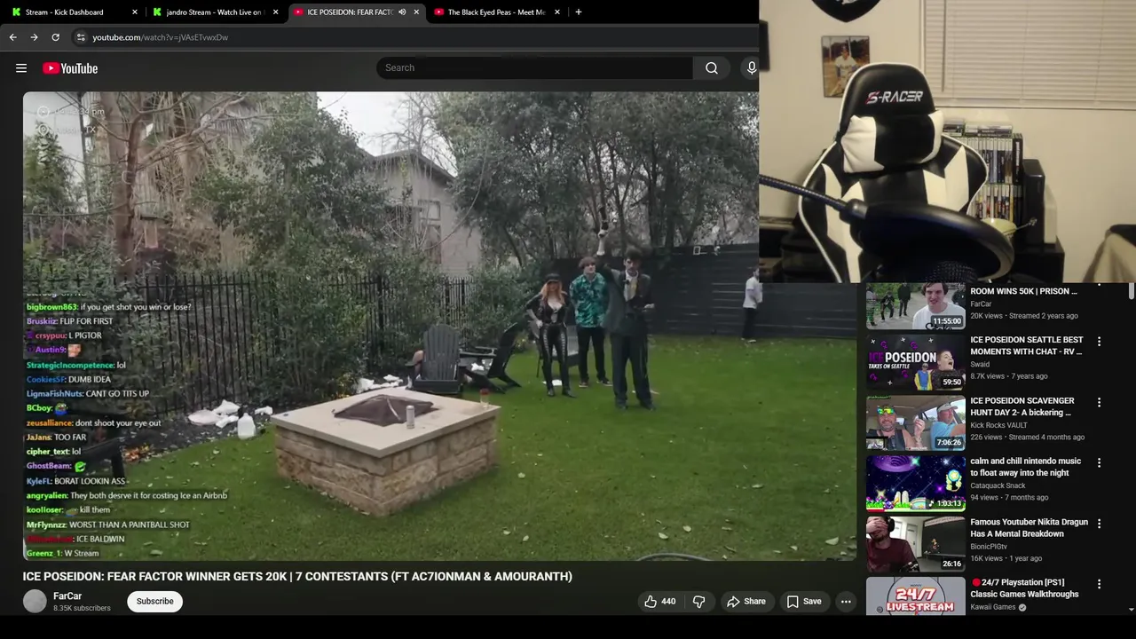Screen dimensions: 1136x639
Task: Open Nikita Dragun video thumbnail
Action: tap(915, 544)
